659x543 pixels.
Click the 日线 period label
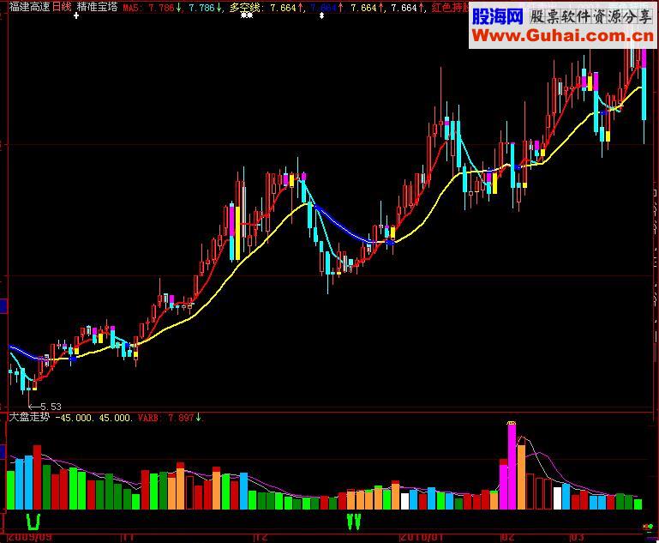(x=62, y=7)
